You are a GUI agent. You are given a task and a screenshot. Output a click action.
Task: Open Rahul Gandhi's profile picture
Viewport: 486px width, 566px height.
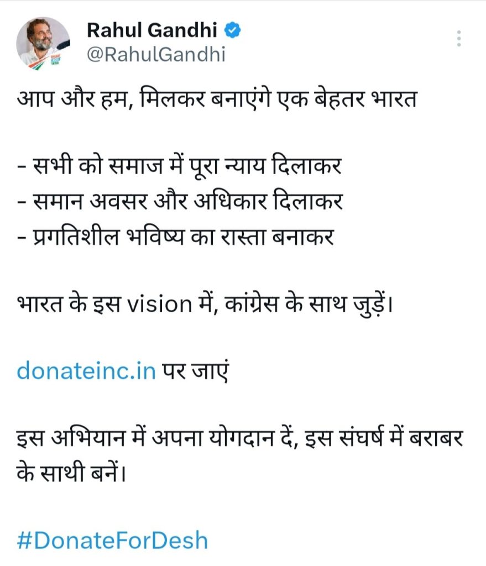pos(43,44)
